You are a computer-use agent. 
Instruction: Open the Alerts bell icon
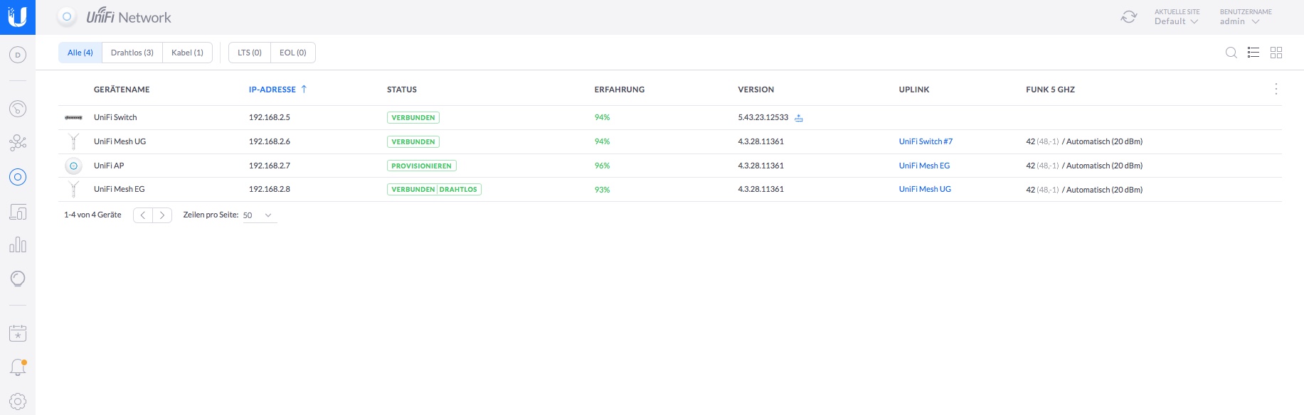pos(18,367)
